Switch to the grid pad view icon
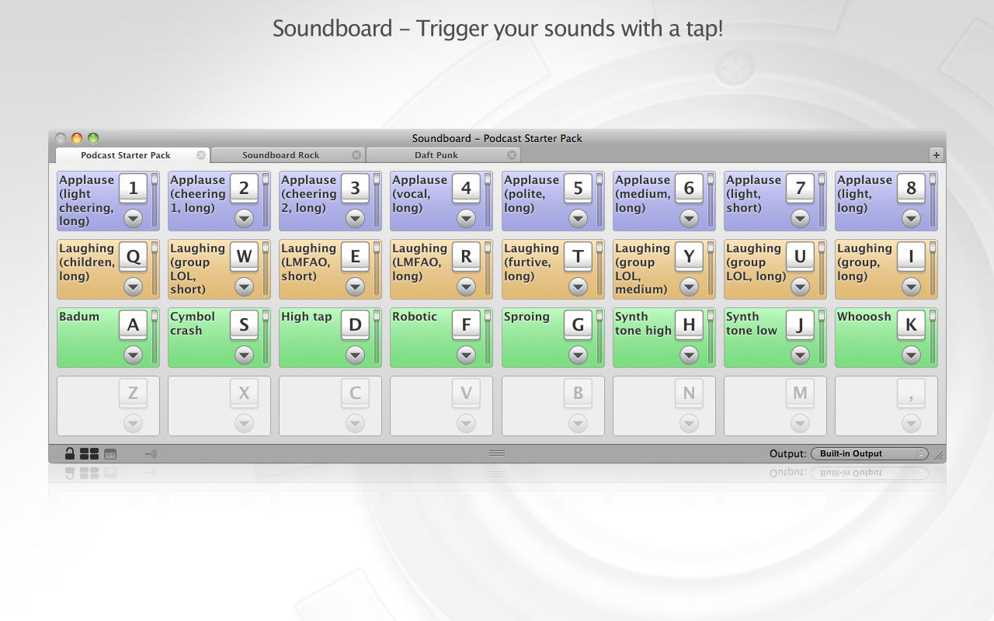 (89, 454)
